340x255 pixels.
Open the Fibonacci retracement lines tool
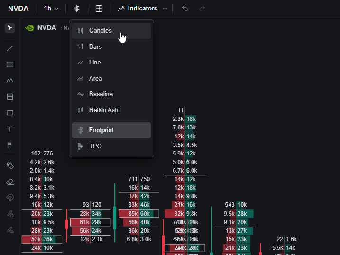coord(10,64)
